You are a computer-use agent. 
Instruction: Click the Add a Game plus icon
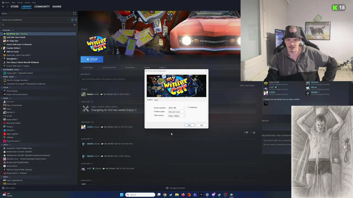pos(3,188)
